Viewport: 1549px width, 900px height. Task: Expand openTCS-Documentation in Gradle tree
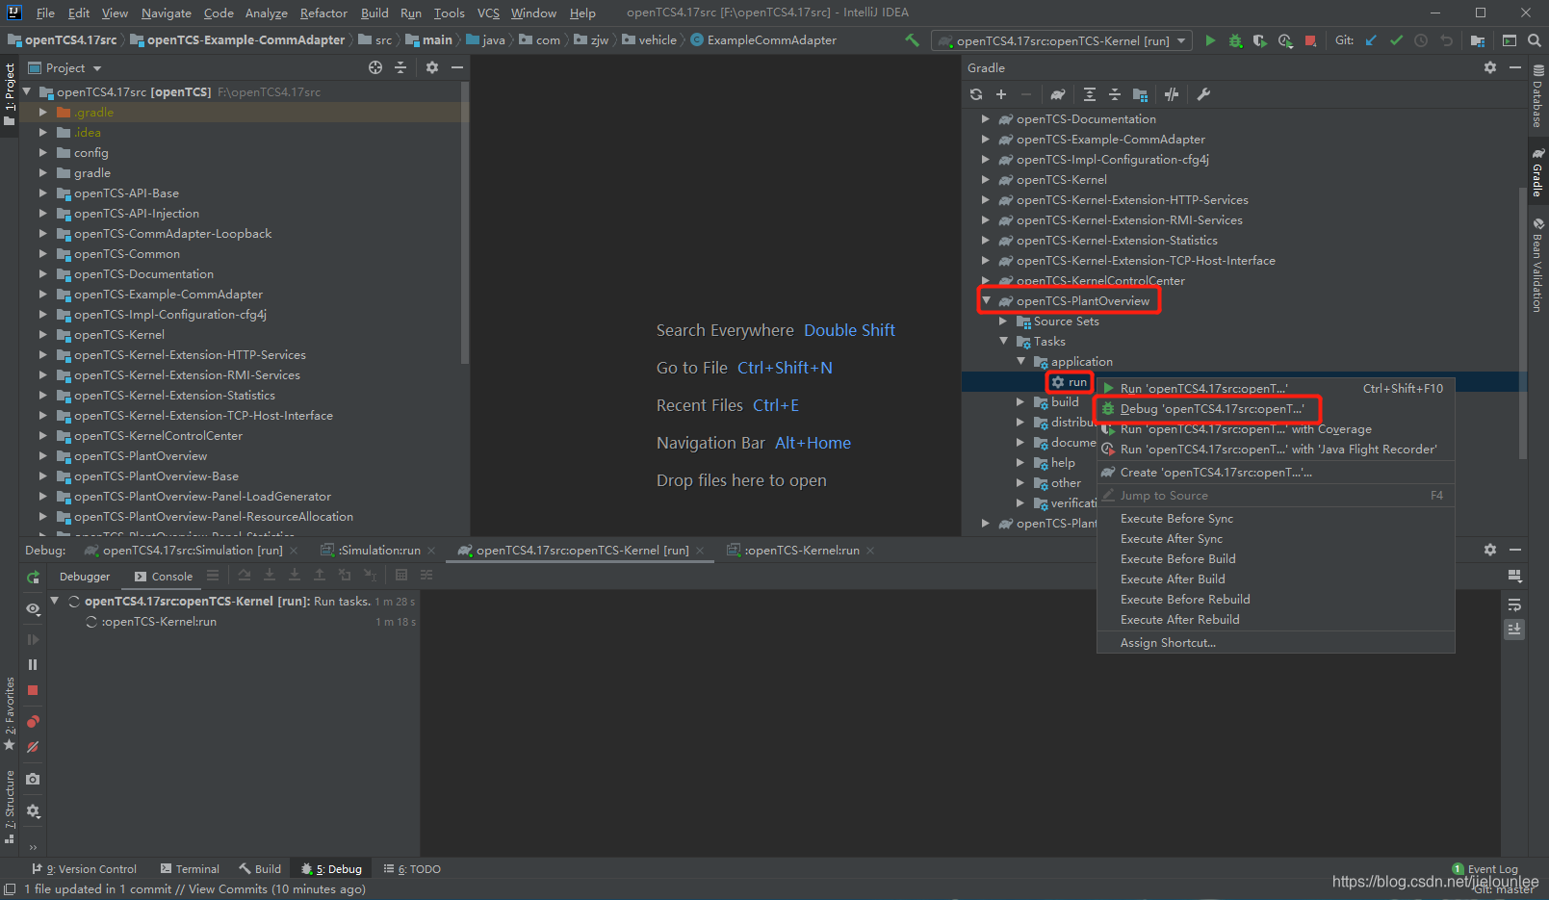point(986,118)
